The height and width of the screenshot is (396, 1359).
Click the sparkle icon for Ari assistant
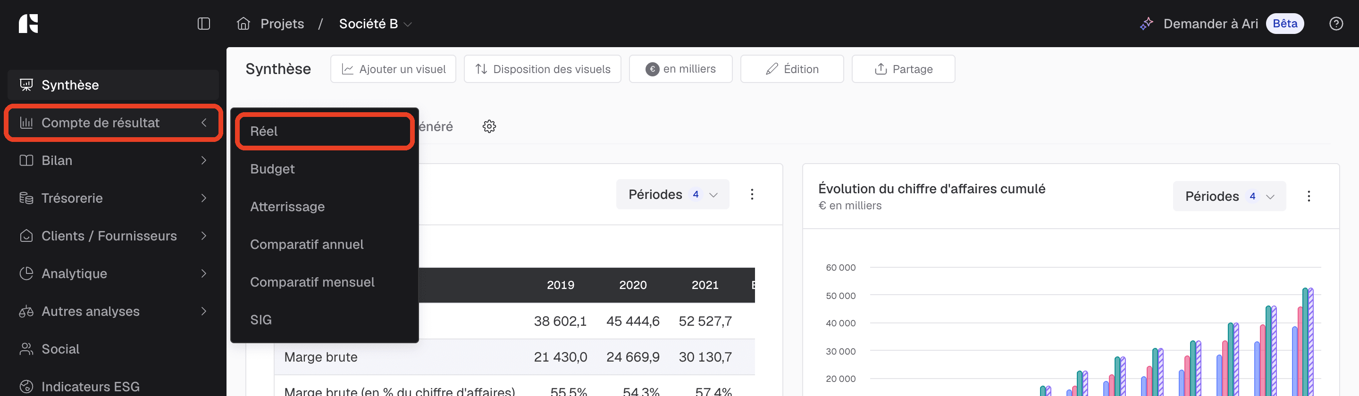tap(1146, 24)
